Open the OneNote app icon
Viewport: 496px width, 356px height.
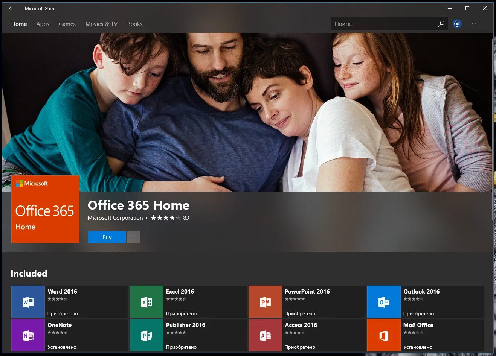[28, 335]
